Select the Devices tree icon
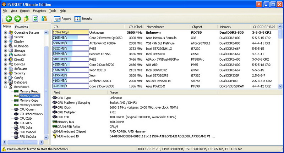 click(x=11, y=64)
